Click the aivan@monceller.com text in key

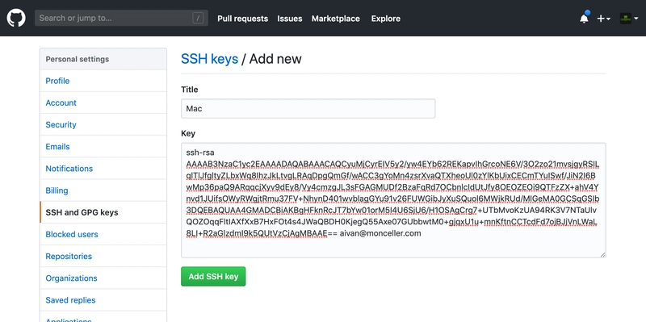click(x=380, y=233)
